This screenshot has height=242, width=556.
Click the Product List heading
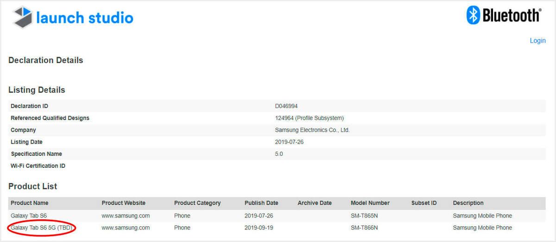coord(33,186)
